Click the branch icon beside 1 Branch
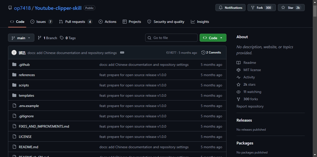The image size is (317, 157). 40,38
